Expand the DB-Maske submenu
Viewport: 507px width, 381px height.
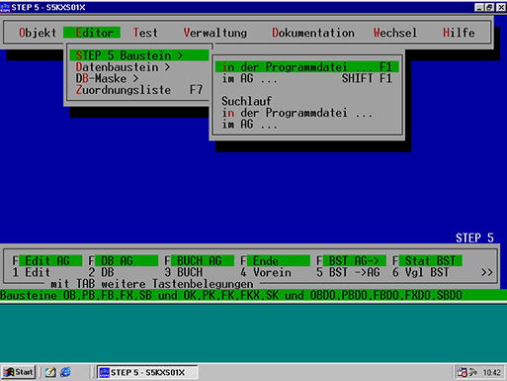(139, 78)
